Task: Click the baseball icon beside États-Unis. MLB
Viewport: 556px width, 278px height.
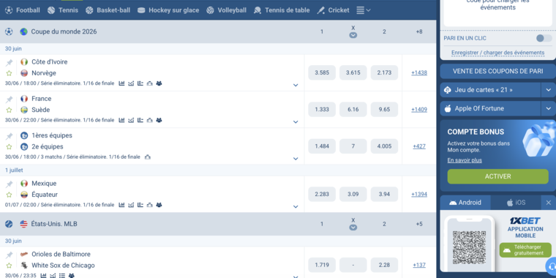Action: [9, 224]
